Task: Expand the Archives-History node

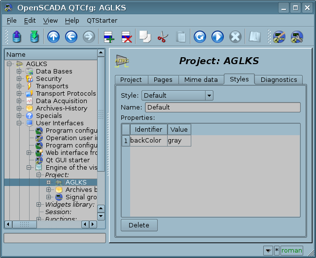Action: [19, 109]
